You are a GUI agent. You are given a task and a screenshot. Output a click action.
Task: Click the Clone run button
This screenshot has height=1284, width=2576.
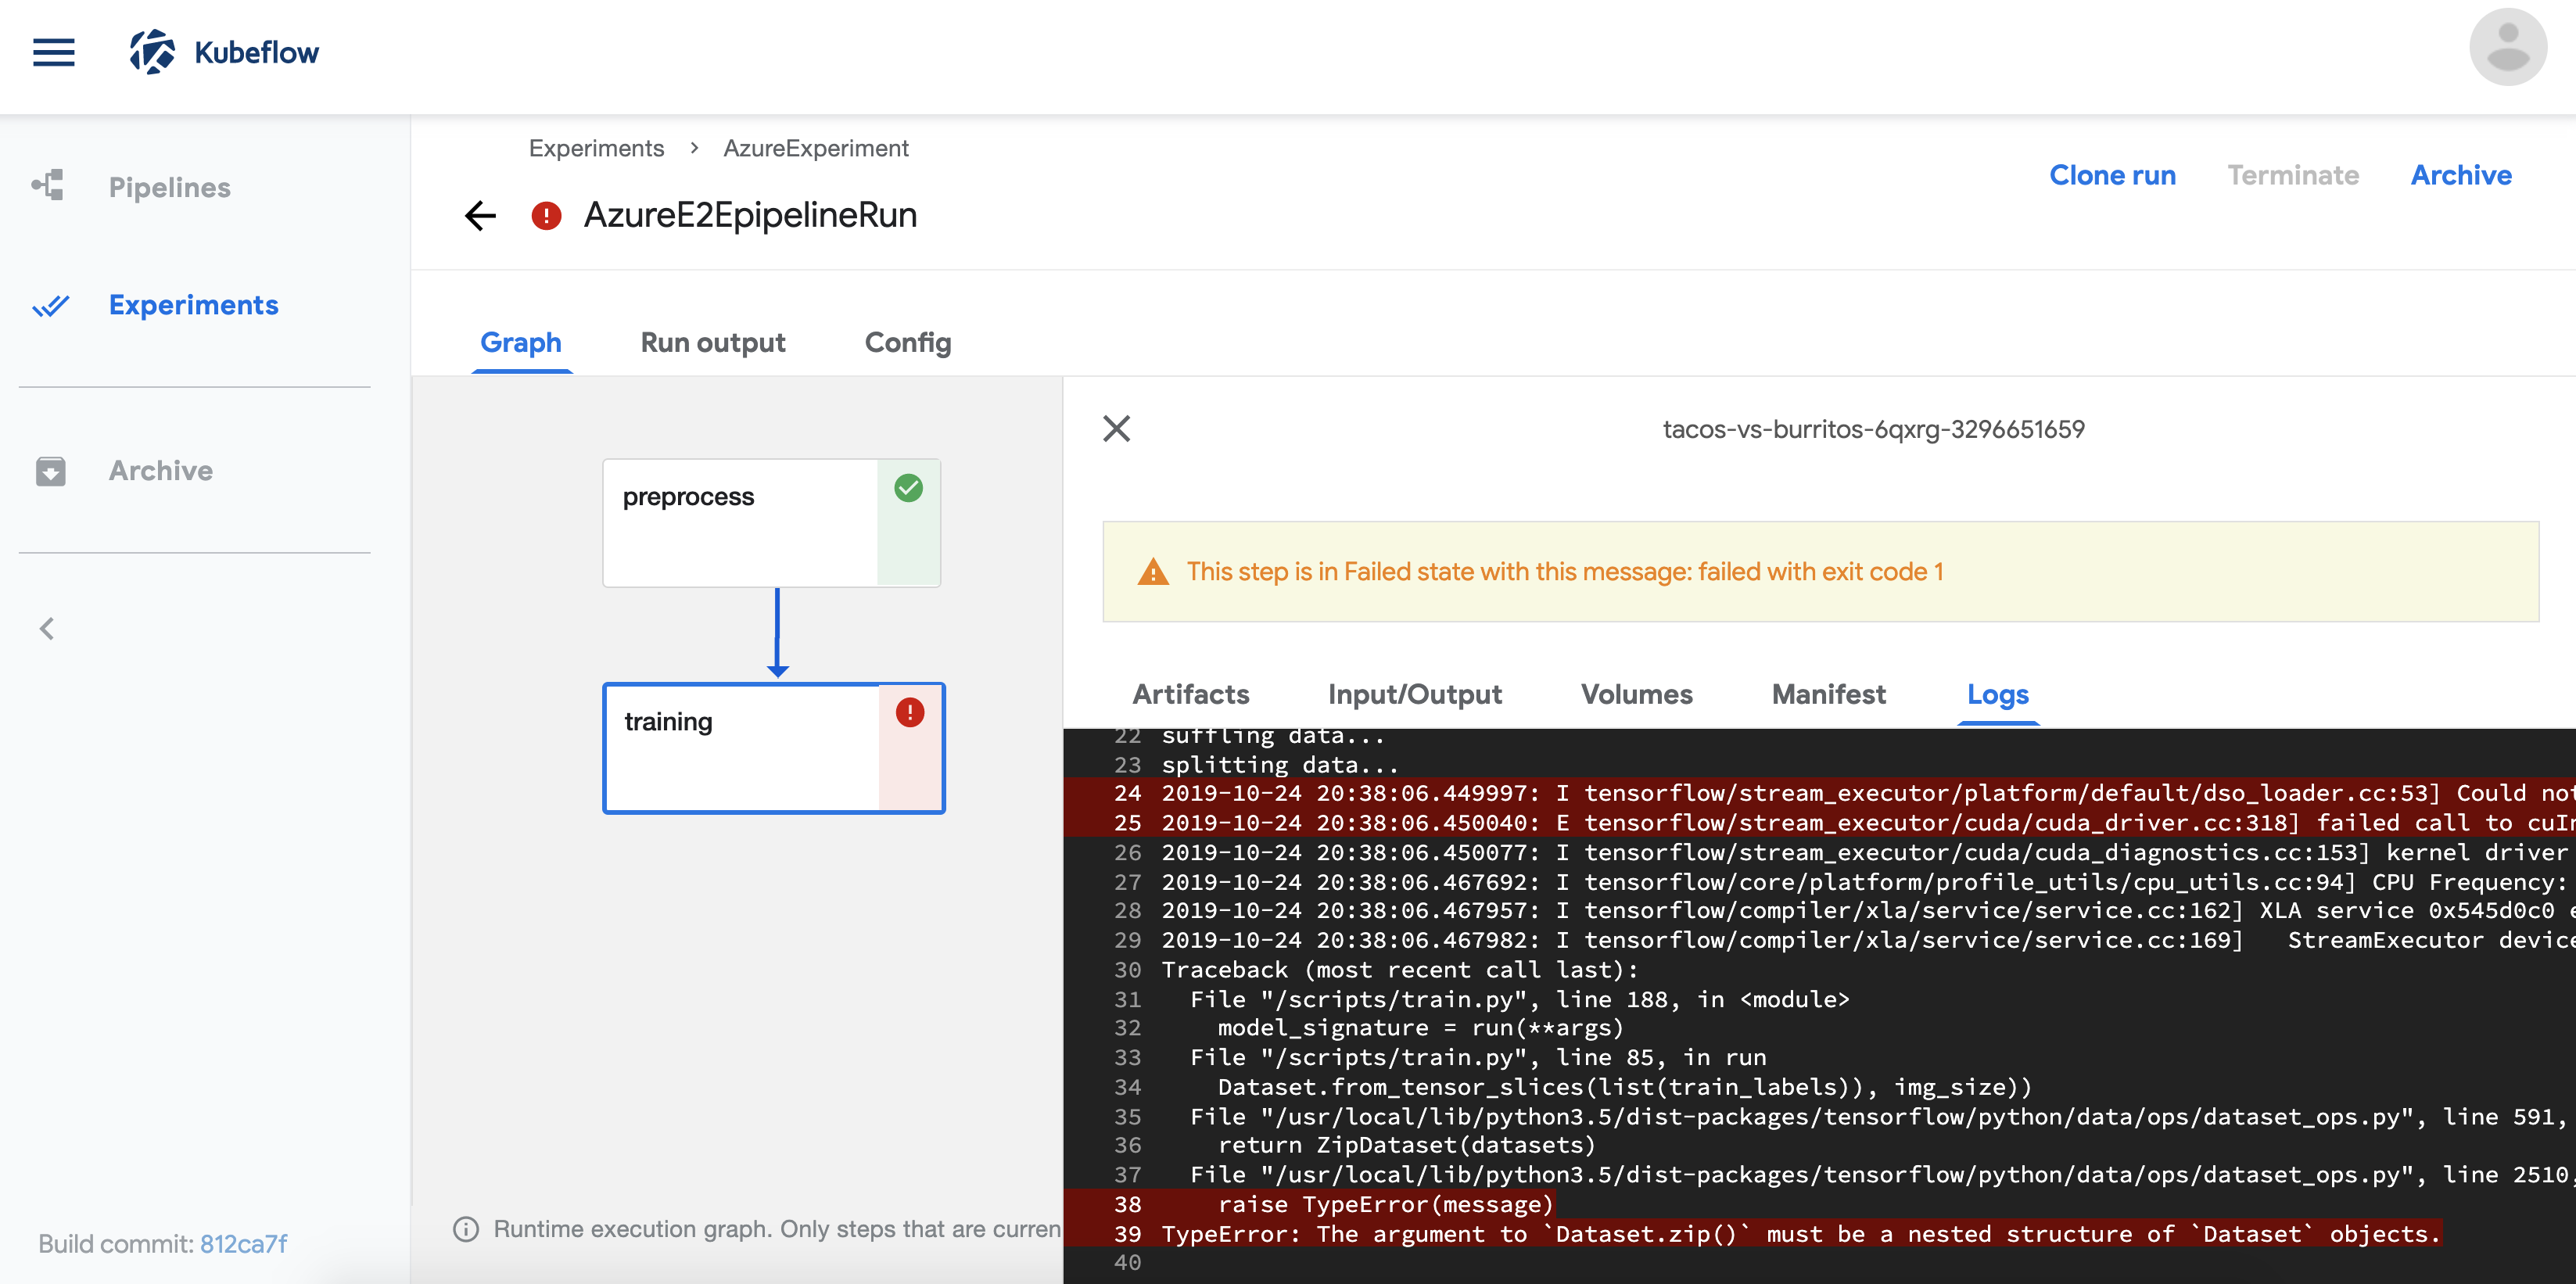[2112, 175]
